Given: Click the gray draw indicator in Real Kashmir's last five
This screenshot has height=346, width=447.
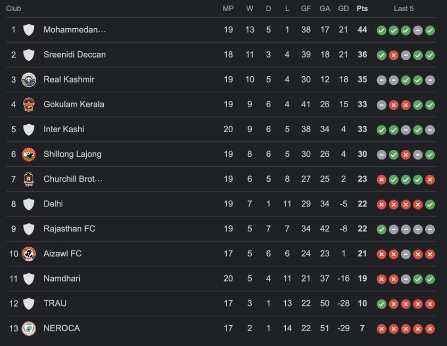Looking at the screenshot, I should coord(381,79).
